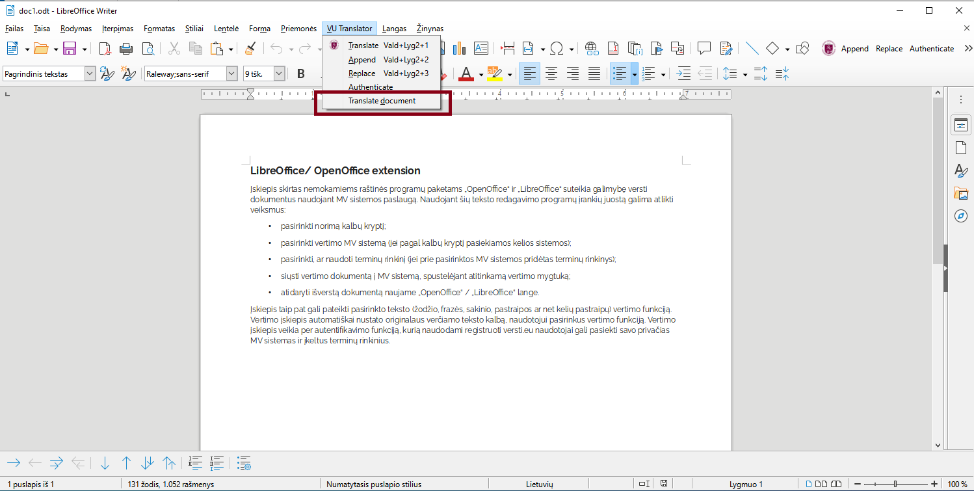
Task: Select the Line drawing tool
Action: tap(752, 48)
